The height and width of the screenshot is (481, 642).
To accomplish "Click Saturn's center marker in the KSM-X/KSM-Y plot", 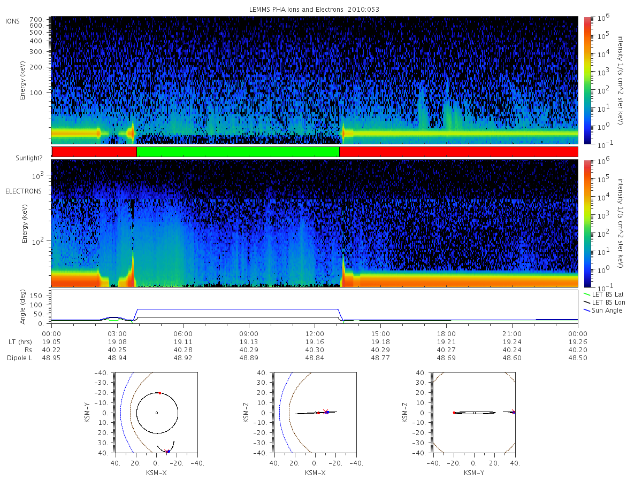I will tap(156, 413).
